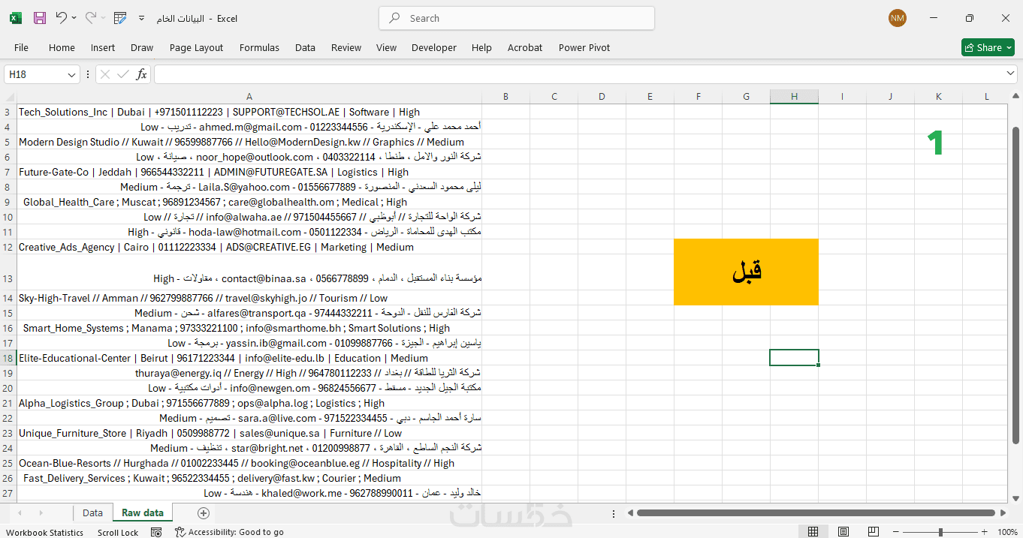Open the File menu
The height and width of the screenshot is (538, 1023).
tap(21, 47)
